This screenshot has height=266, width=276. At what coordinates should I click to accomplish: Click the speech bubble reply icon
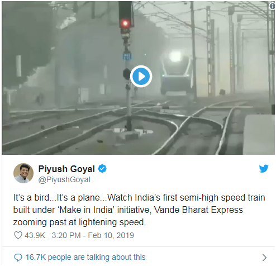(18, 258)
